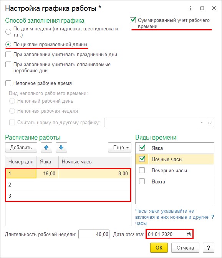Select day number 2 row

(x=68, y=185)
